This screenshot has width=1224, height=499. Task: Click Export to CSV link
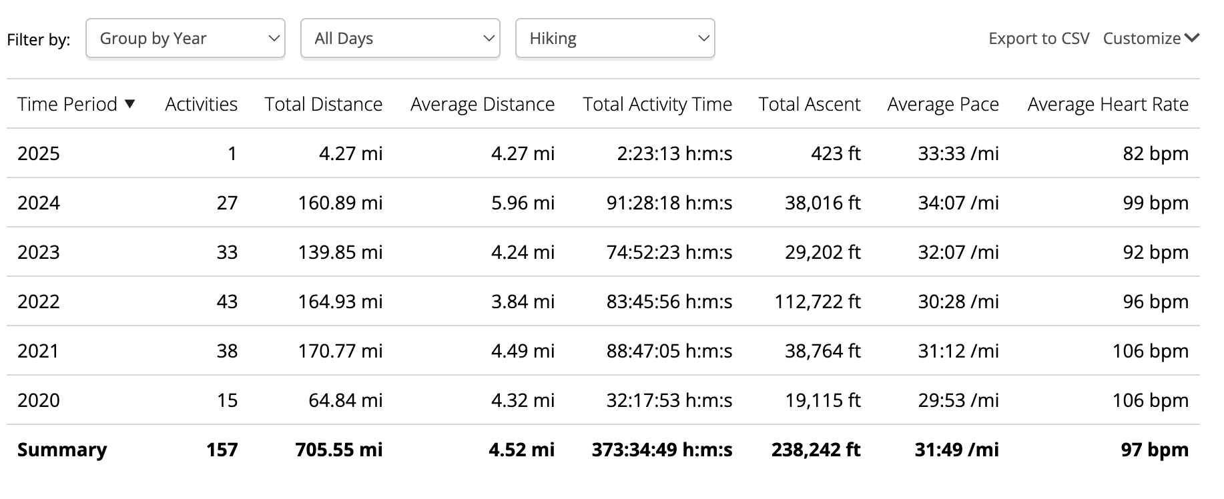pyautogui.click(x=1038, y=39)
